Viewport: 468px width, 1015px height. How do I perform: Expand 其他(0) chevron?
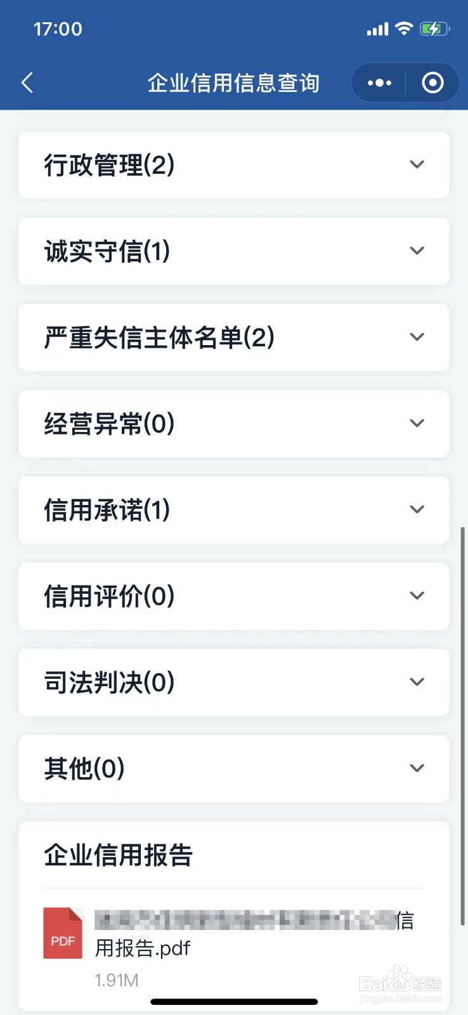pyautogui.click(x=417, y=768)
